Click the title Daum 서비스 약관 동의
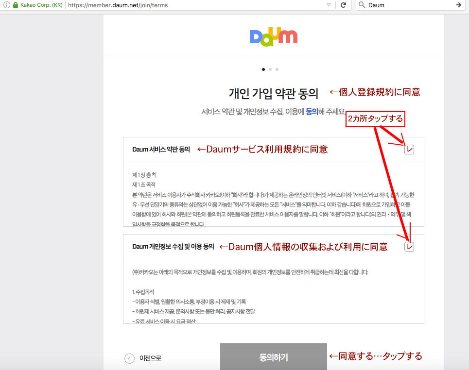Viewport: 469px width, 370px height. click(161, 150)
